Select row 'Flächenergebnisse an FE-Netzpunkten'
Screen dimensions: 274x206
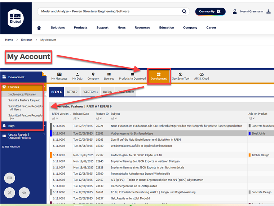[162, 186]
